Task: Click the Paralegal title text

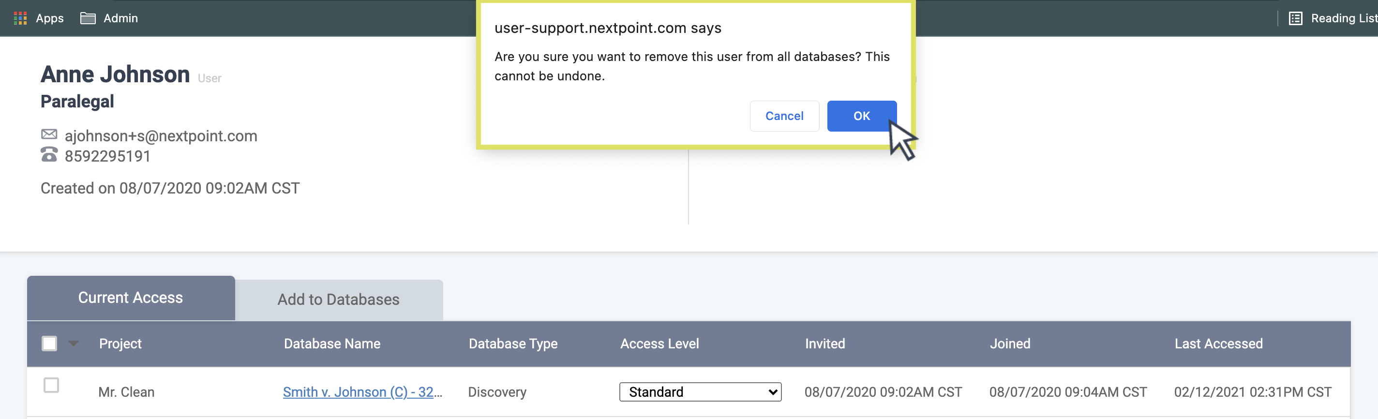Action: (77, 101)
